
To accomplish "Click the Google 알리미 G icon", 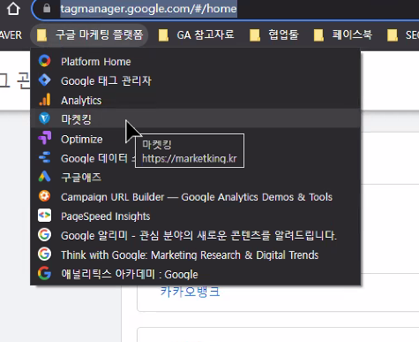I will click(44, 235).
